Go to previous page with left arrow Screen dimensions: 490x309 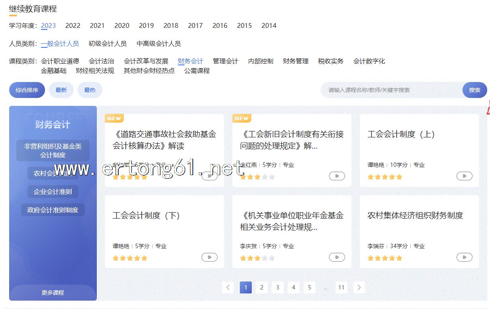(x=228, y=287)
